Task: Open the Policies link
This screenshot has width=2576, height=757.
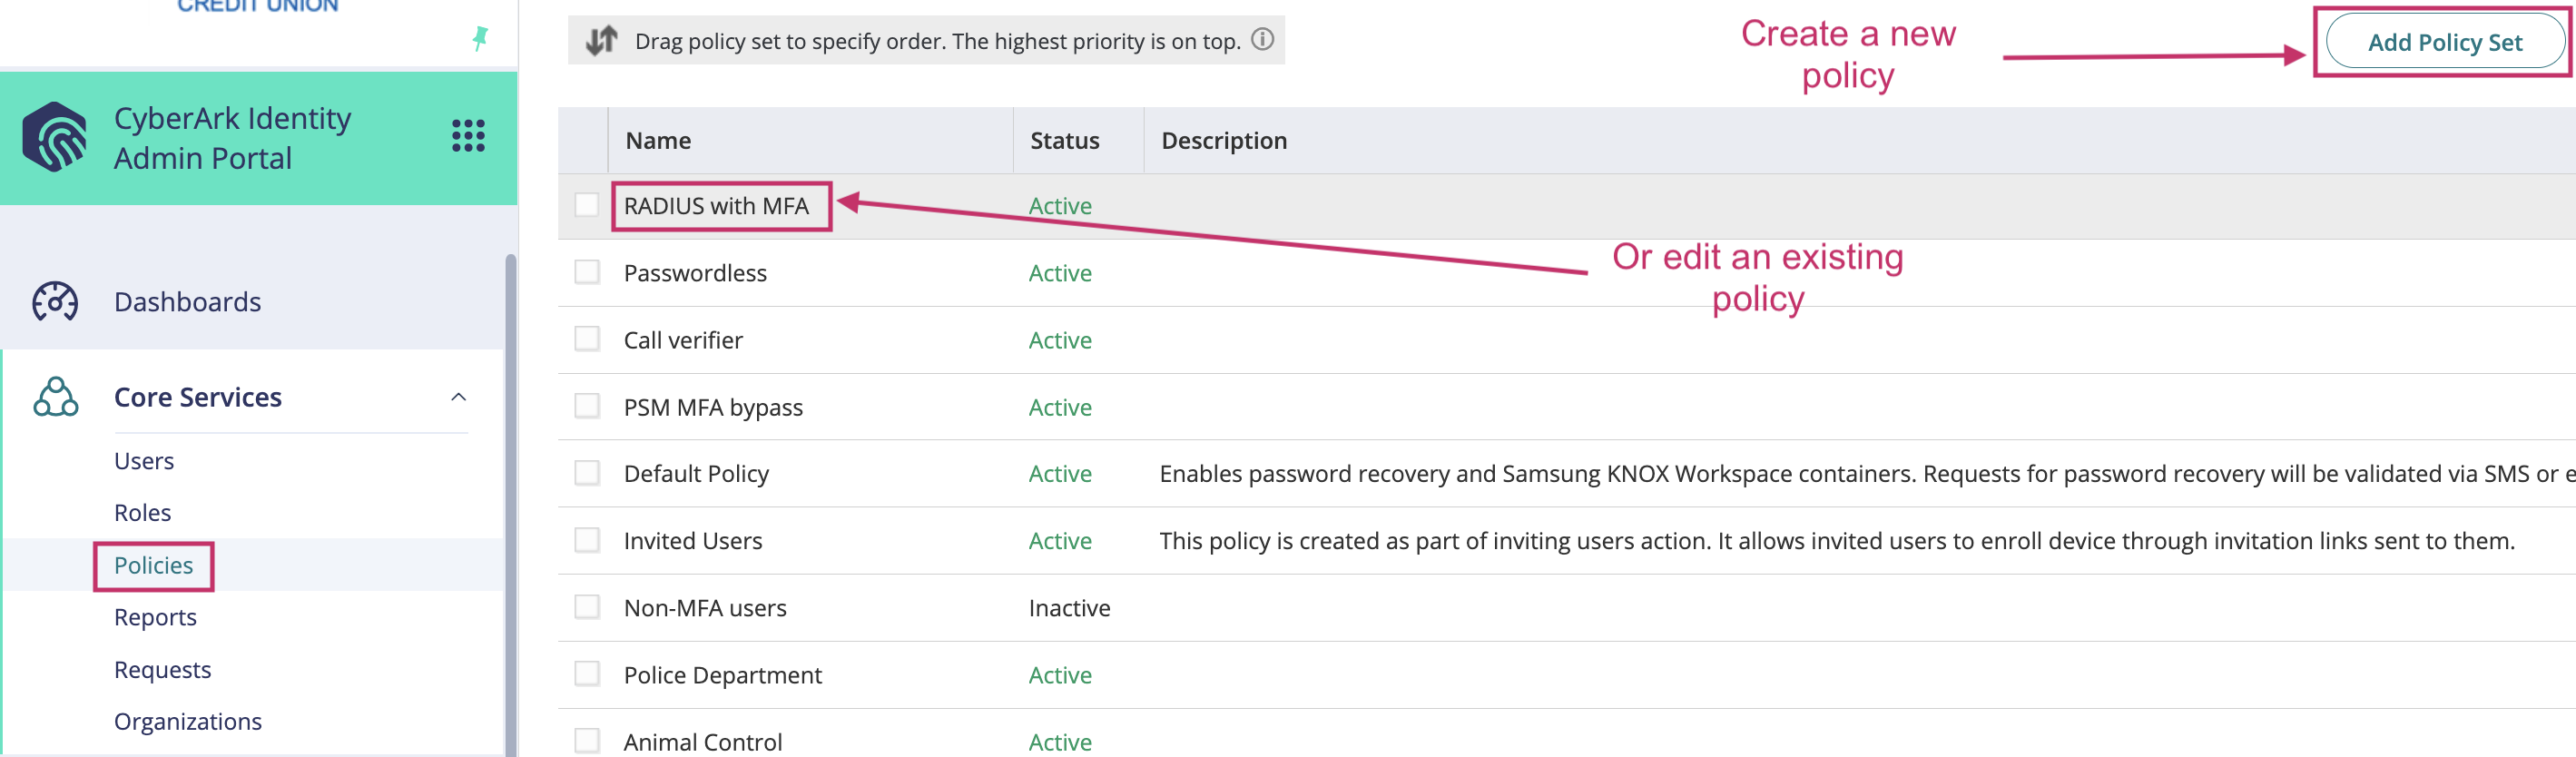Action: (x=153, y=565)
